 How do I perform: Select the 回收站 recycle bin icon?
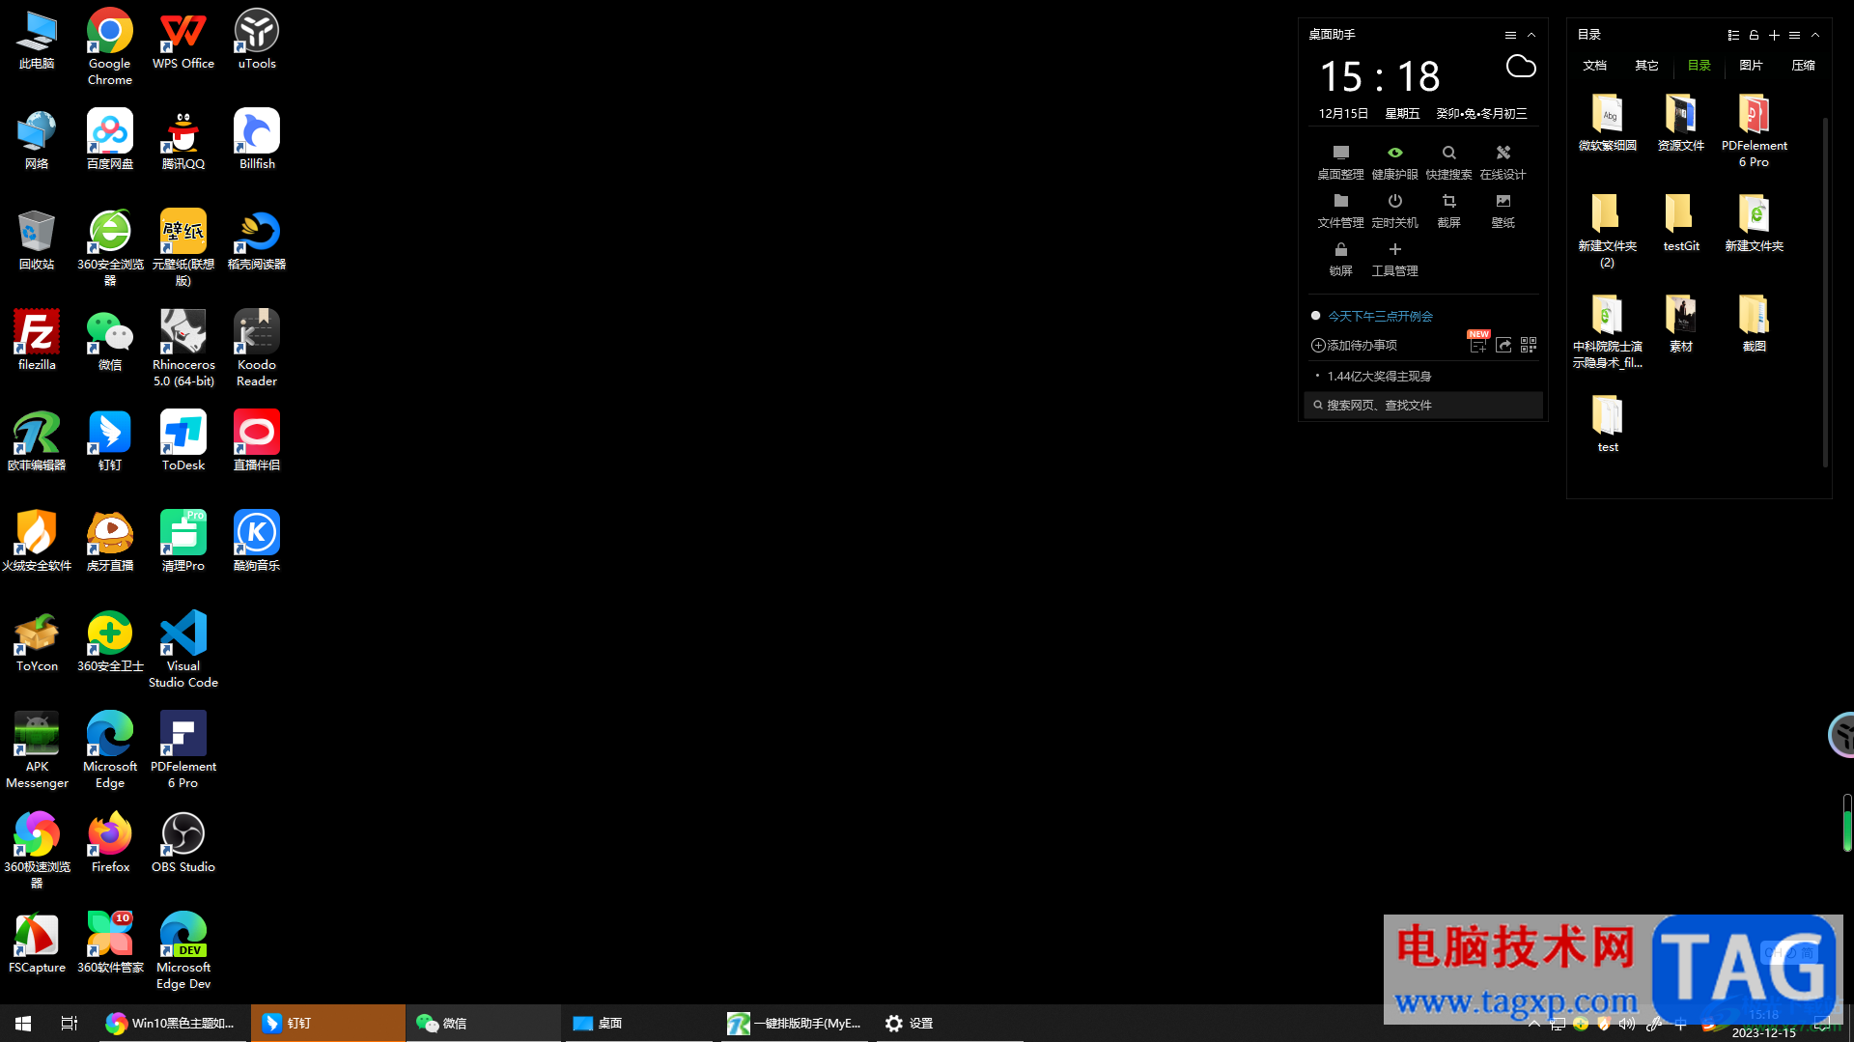[37, 240]
